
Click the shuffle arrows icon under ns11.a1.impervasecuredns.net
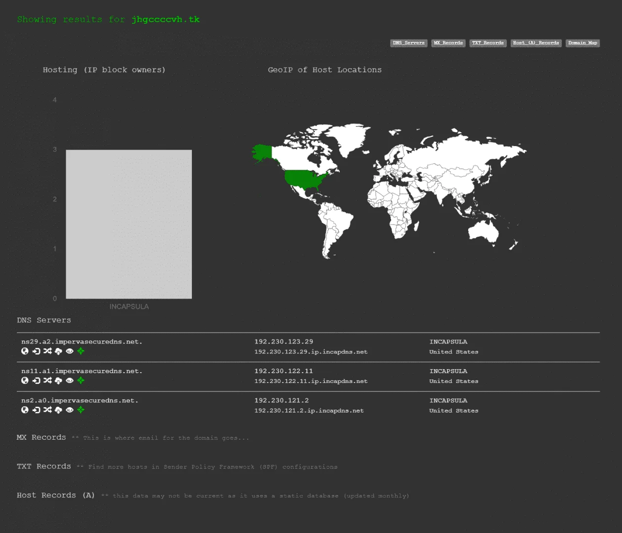47,381
